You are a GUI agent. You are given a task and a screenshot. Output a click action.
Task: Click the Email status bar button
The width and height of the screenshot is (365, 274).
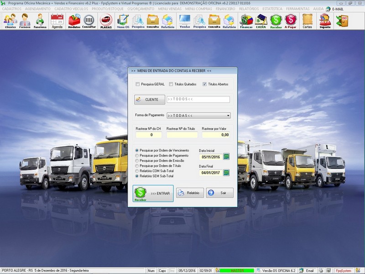coord(307,271)
